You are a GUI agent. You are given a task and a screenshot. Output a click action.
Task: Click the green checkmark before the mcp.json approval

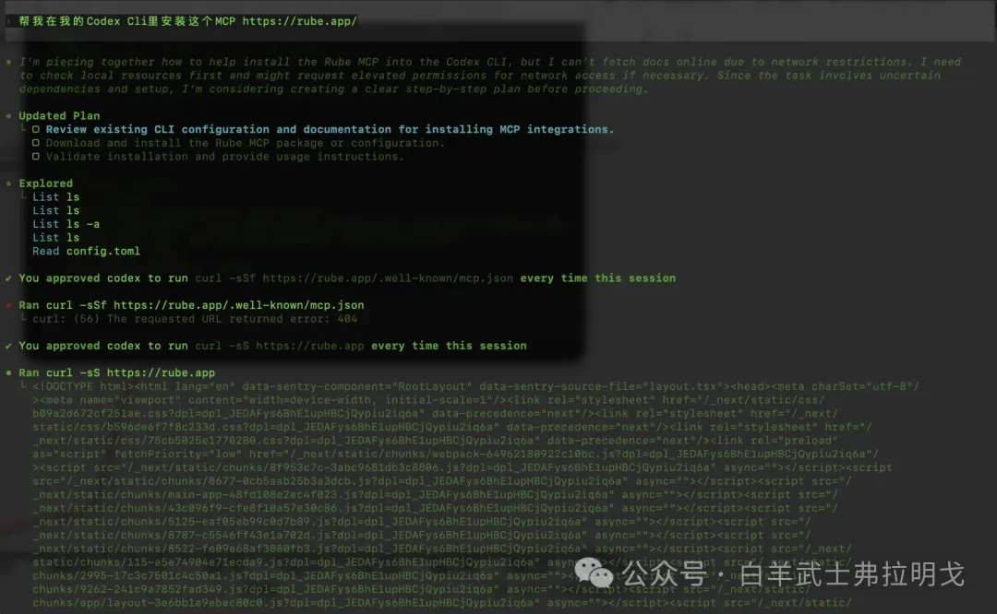point(8,278)
